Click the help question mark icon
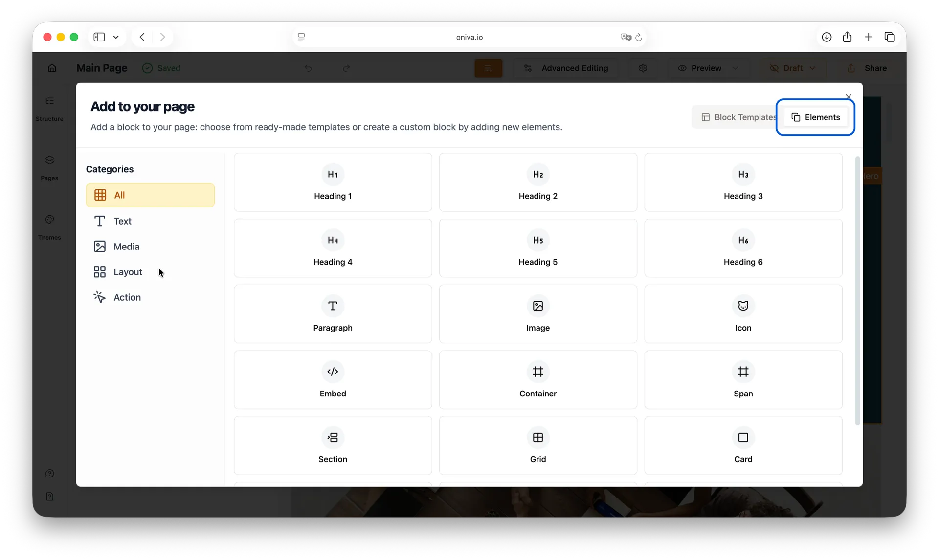 [50, 473]
